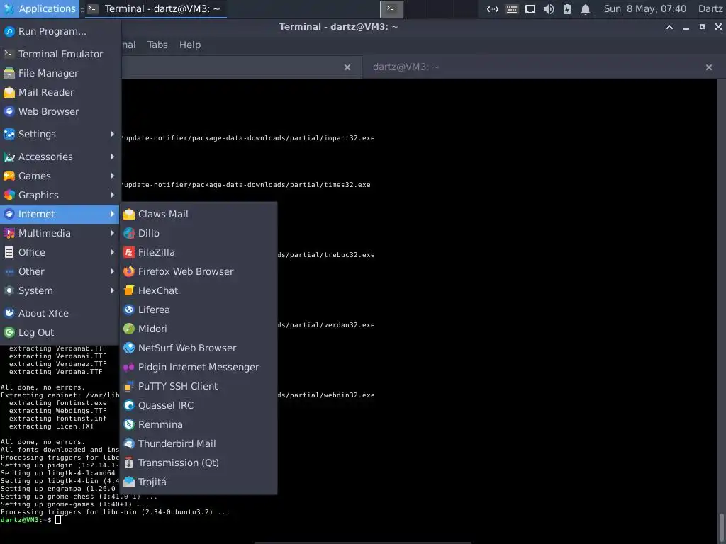The width and height of the screenshot is (726, 544).
Task: Click the clock showing Sun 8 May
Action: pyautogui.click(x=645, y=8)
